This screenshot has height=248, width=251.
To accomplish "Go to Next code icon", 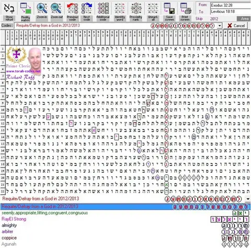I will click(x=87, y=8).
